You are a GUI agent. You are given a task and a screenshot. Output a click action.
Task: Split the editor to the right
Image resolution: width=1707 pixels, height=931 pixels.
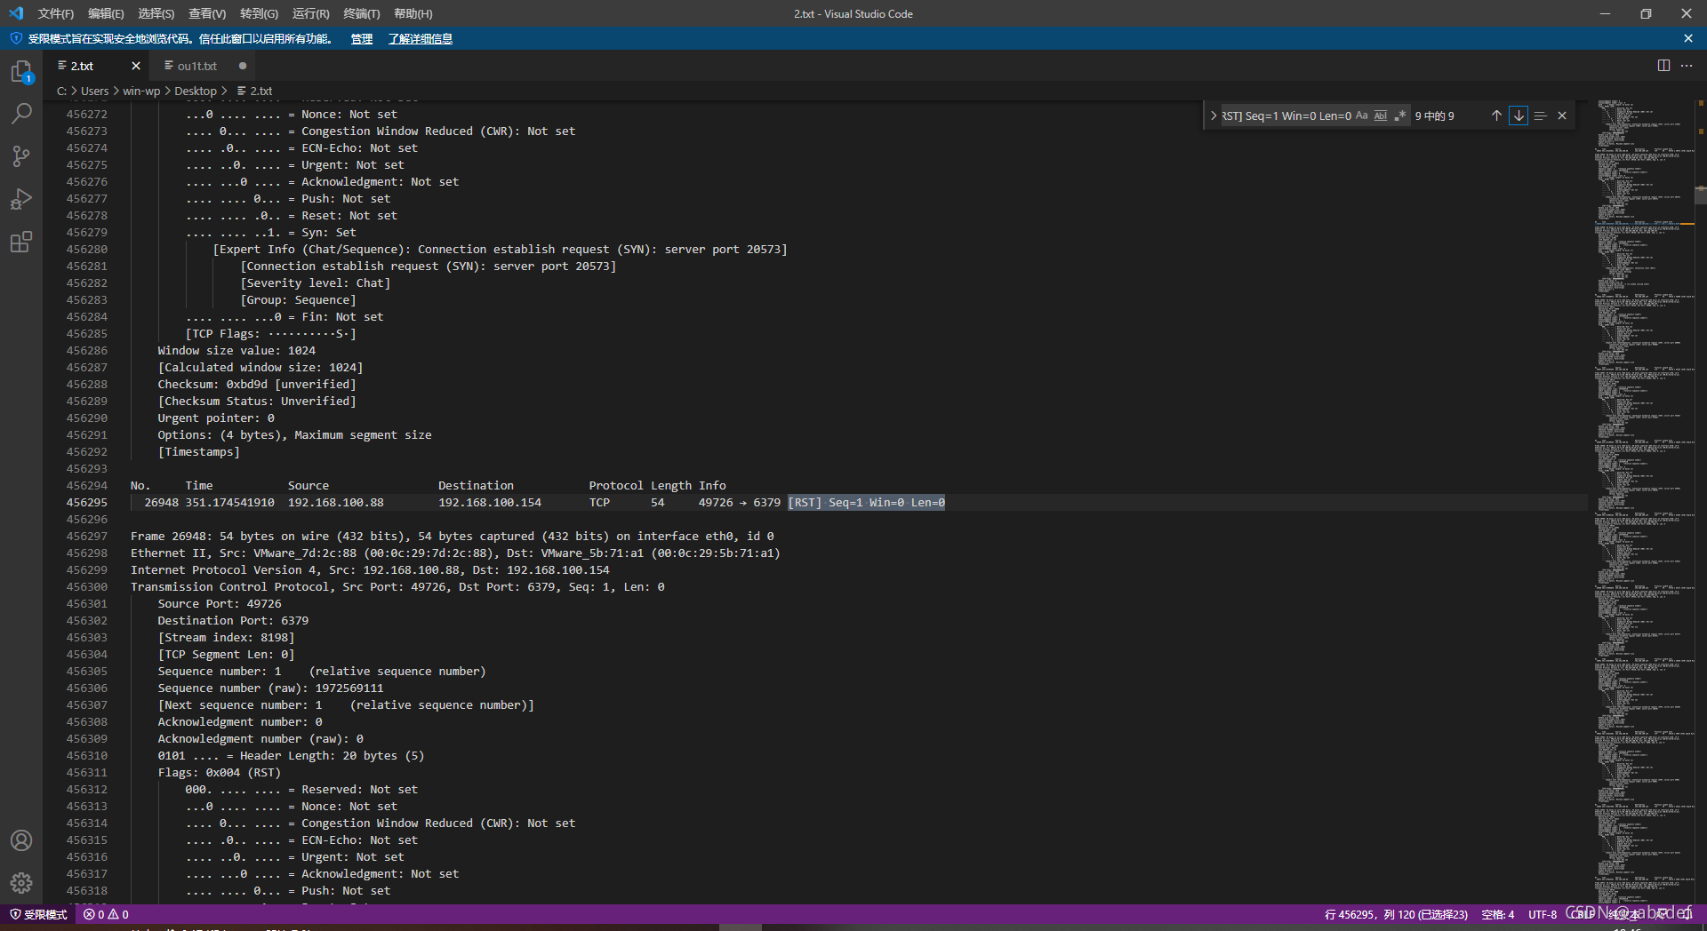click(x=1663, y=66)
